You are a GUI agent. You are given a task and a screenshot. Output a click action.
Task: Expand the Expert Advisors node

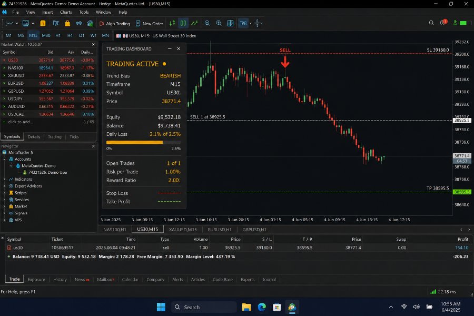click(x=4, y=186)
